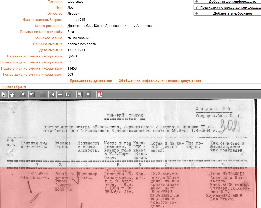Select birthplace Донецкая обл. text
Viewport: 261px width, 208px height.
110,26
